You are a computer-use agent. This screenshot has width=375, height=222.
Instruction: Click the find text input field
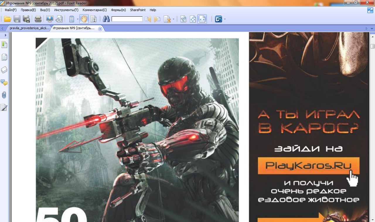(127, 19)
